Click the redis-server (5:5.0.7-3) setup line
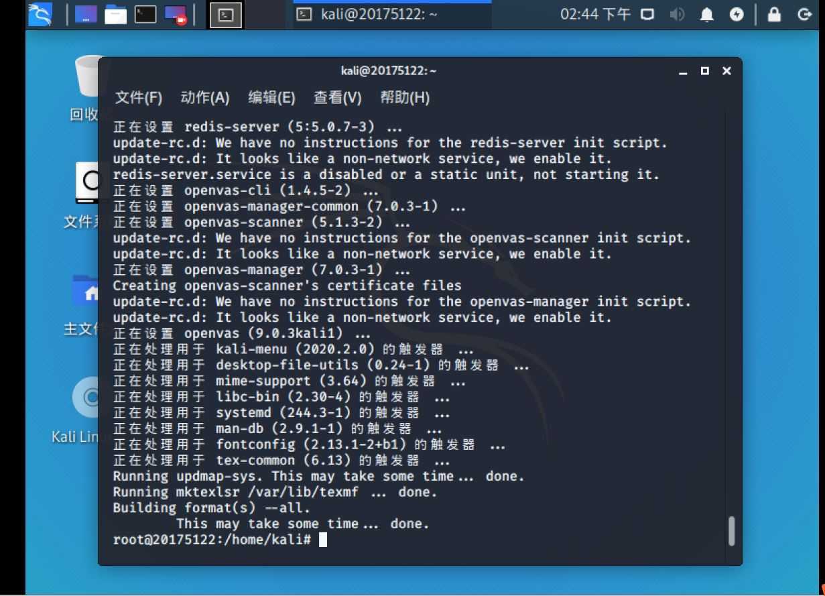The width and height of the screenshot is (825, 596). coord(257,127)
